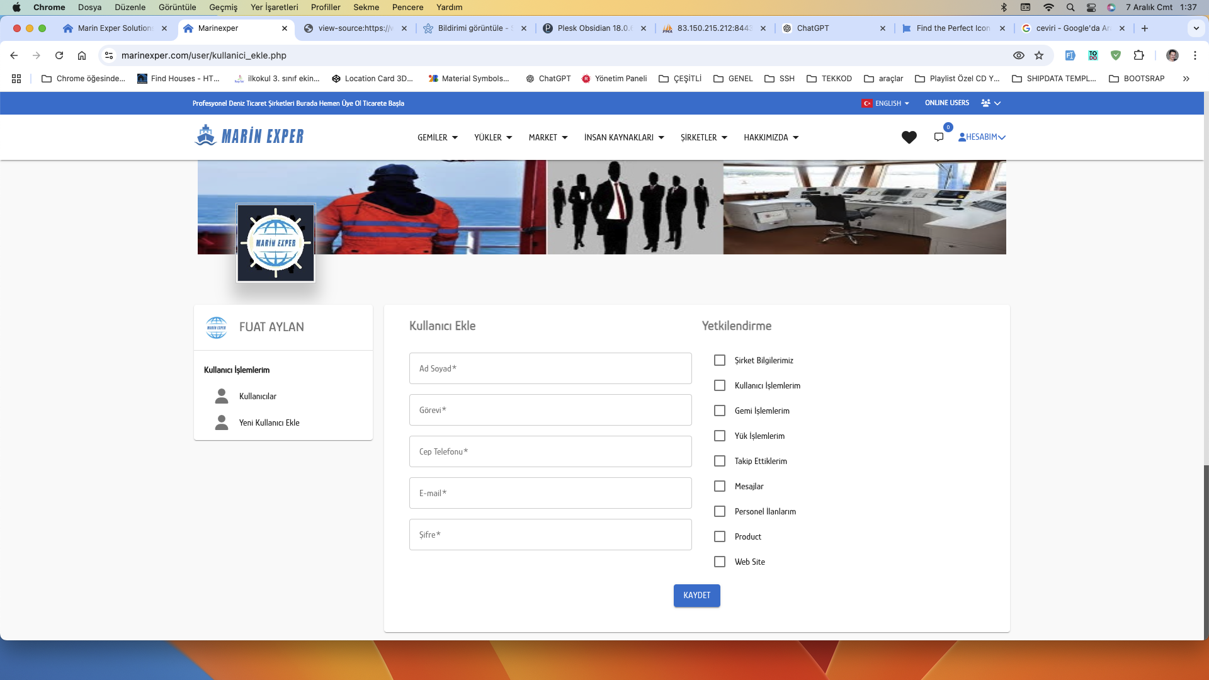Switch to the Marin Exper Solutions tab
This screenshot has height=680, width=1209.
pos(115,28)
